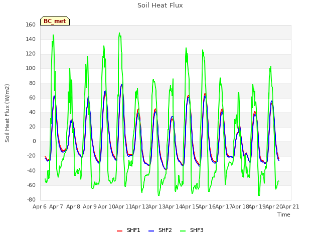Viewport: 321px width, 240px height.
Task: Click the Apr 9 x-axis tick label
Action: pyautogui.click(x=90, y=206)
